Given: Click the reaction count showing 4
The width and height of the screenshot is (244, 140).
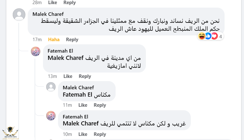Looking at the screenshot, I should [220, 36].
